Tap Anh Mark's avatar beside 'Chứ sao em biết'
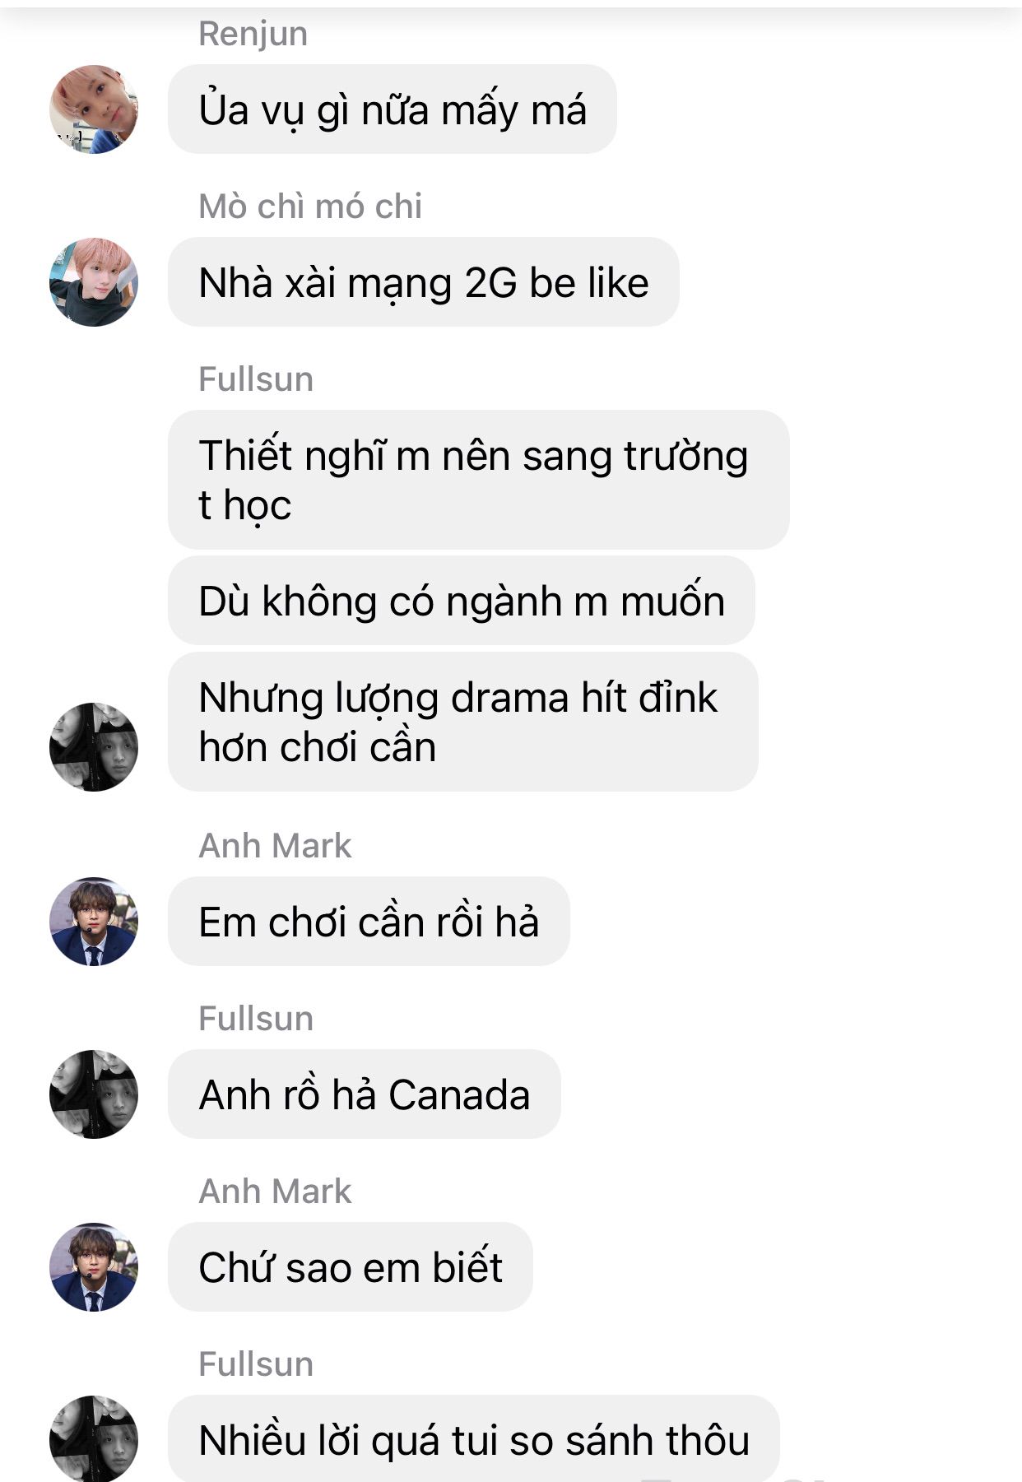 pos(94,1267)
